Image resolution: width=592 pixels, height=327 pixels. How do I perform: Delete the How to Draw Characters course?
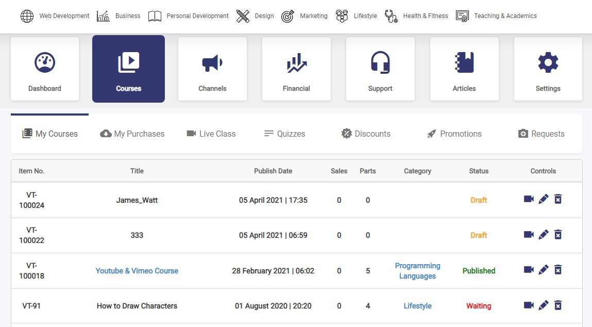(557, 305)
